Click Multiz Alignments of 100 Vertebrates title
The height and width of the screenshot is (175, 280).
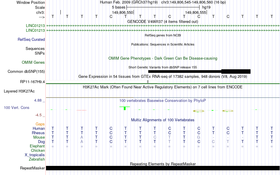(163, 120)
